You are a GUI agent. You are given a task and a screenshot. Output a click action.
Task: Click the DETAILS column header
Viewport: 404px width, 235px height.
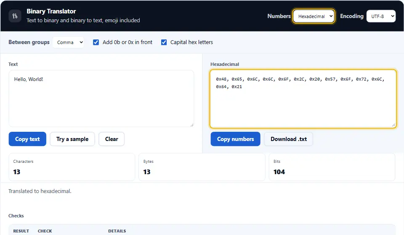coord(117,231)
